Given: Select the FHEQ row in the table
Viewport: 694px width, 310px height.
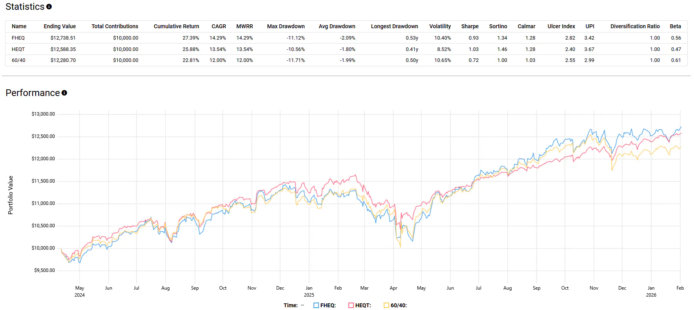Looking at the screenshot, I should (x=18, y=38).
